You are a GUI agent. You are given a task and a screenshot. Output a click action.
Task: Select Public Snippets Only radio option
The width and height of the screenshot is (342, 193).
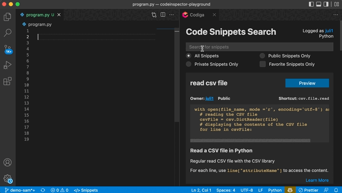pyautogui.click(x=262, y=56)
